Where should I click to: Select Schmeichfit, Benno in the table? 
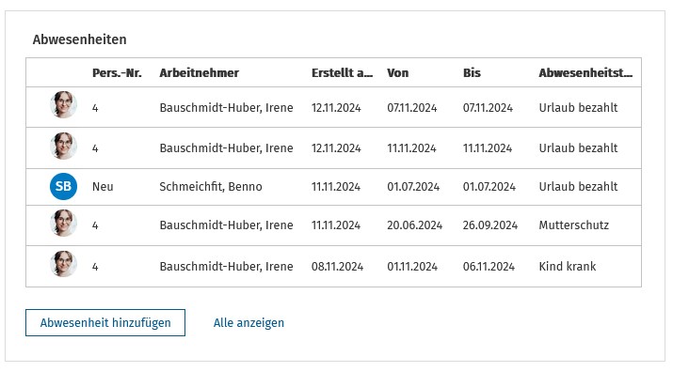point(211,187)
